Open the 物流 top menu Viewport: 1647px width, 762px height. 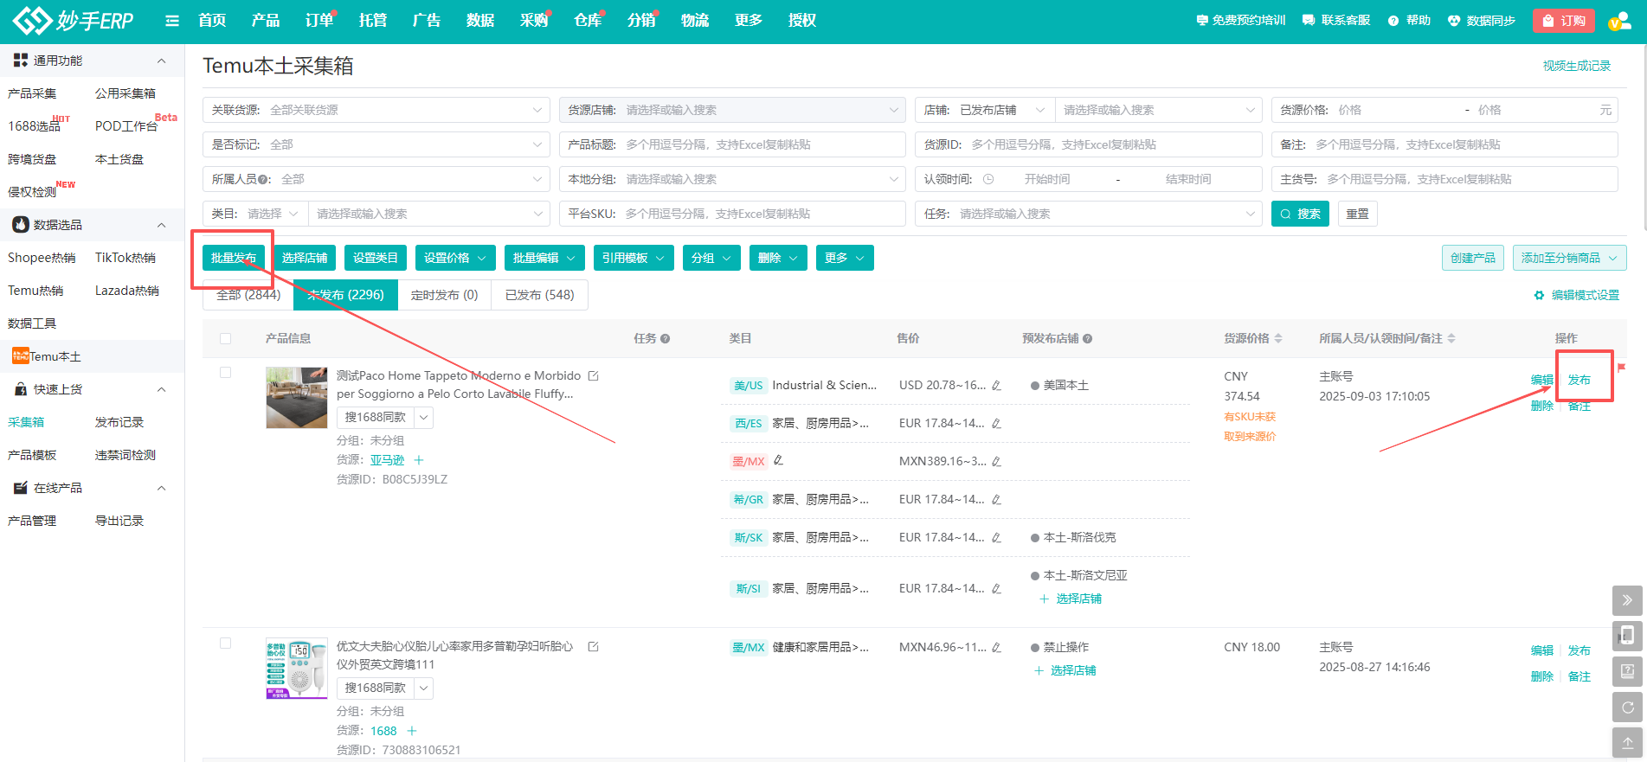coord(695,21)
